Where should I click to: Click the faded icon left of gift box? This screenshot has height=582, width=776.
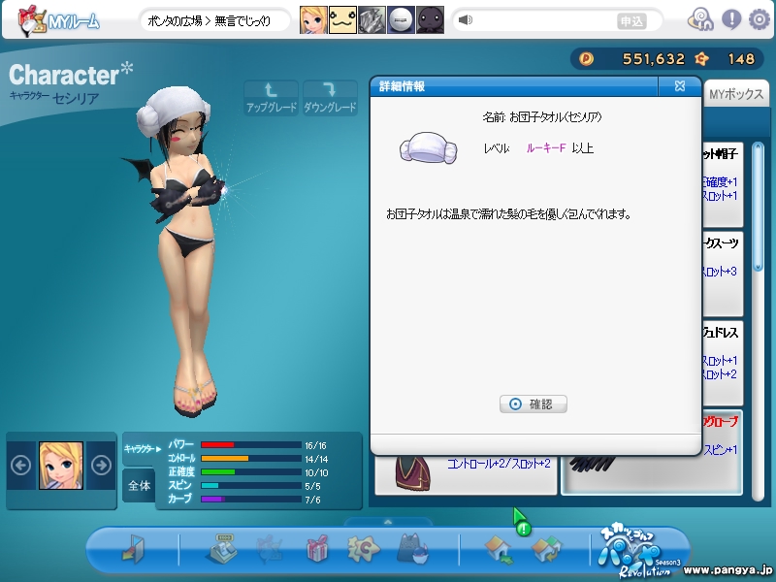[270, 548]
